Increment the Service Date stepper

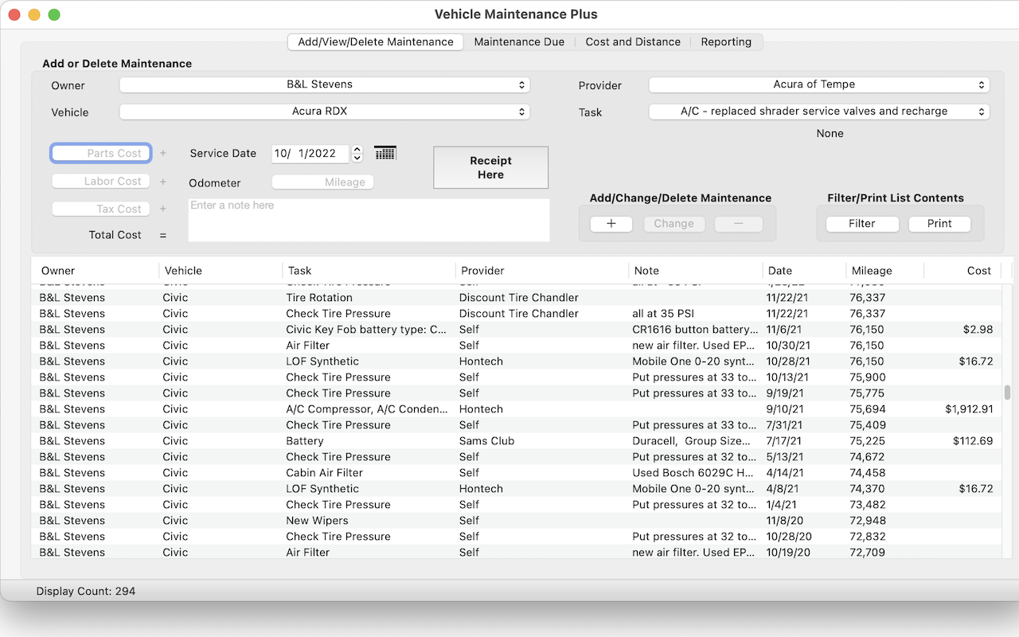(x=357, y=149)
